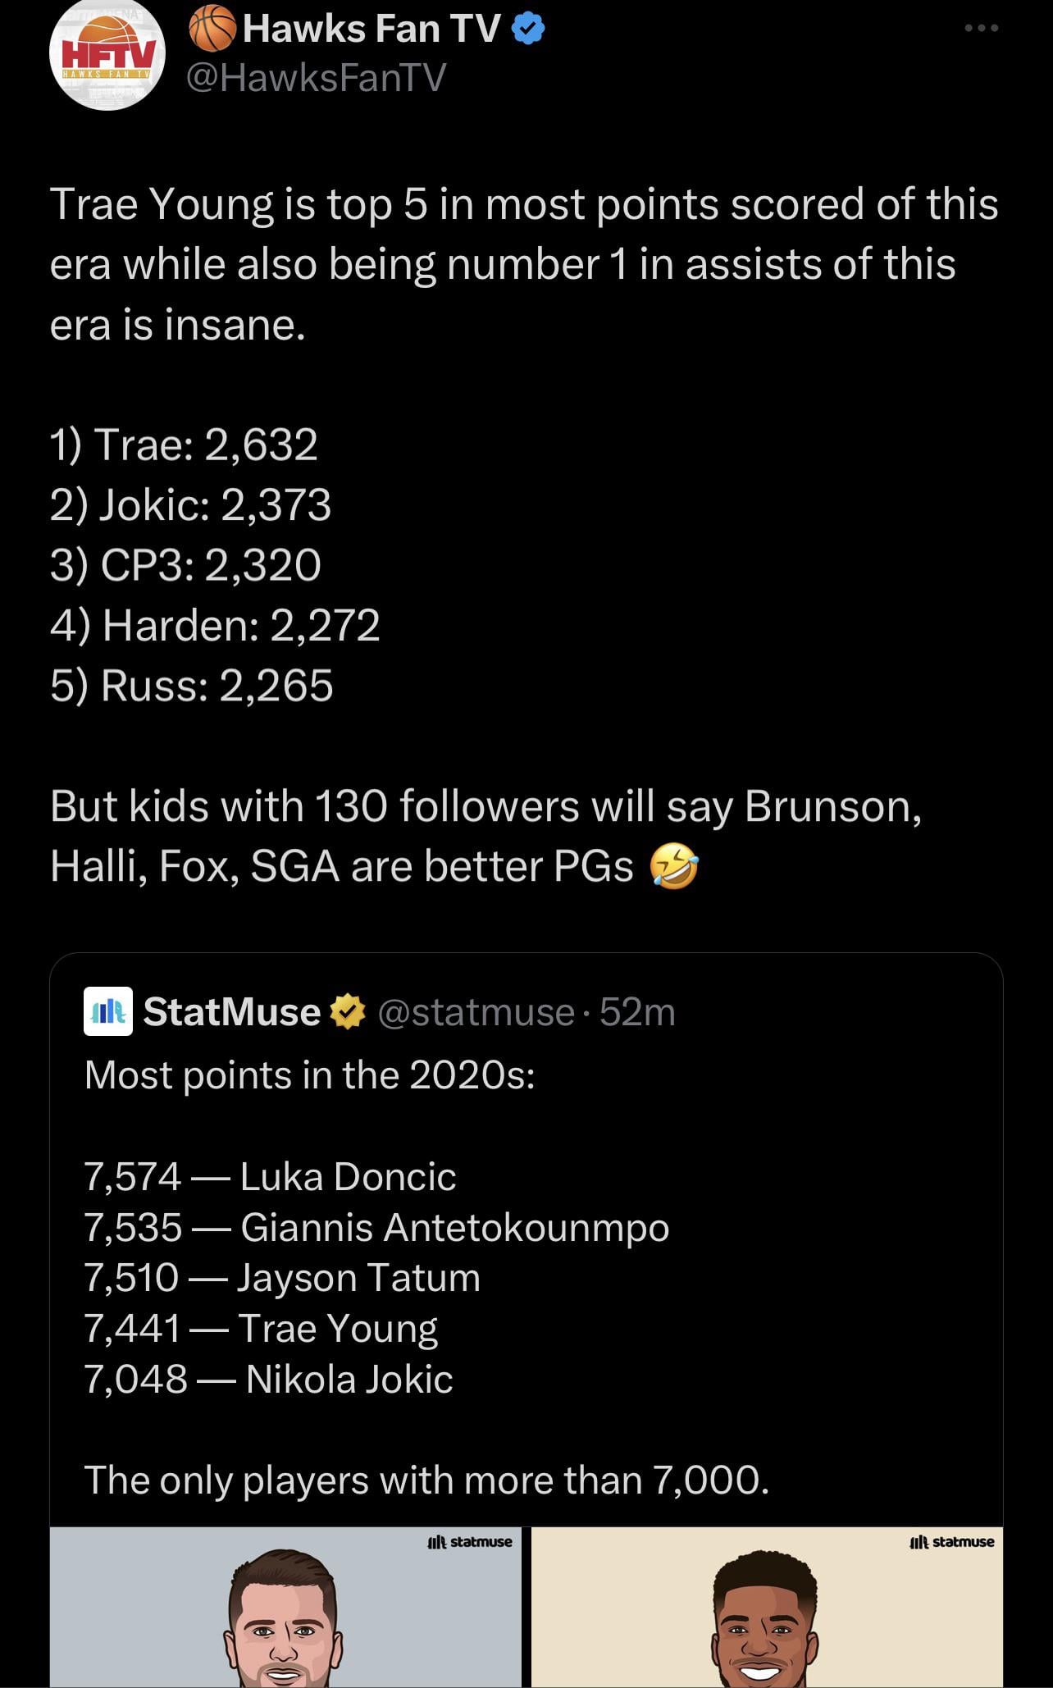The width and height of the screenshot is (1053, 1688).
Task: Click the laughing emoji after 'better PGs'
Action: (674, 867)
